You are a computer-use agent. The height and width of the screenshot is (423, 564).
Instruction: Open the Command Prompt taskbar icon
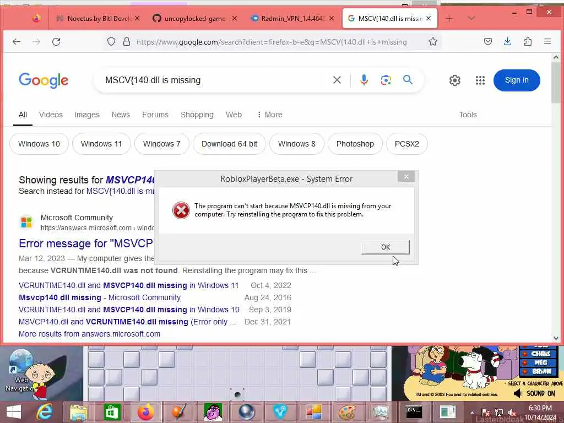[414, 412]
